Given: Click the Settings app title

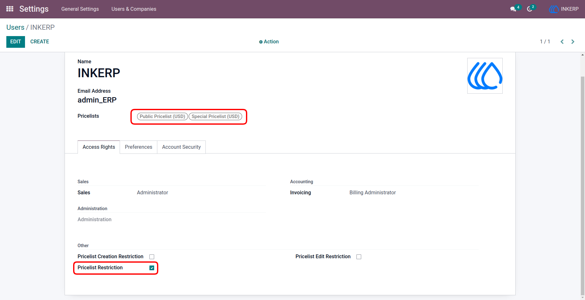Looking at the screenshot, I should click(x=34, y=9).
